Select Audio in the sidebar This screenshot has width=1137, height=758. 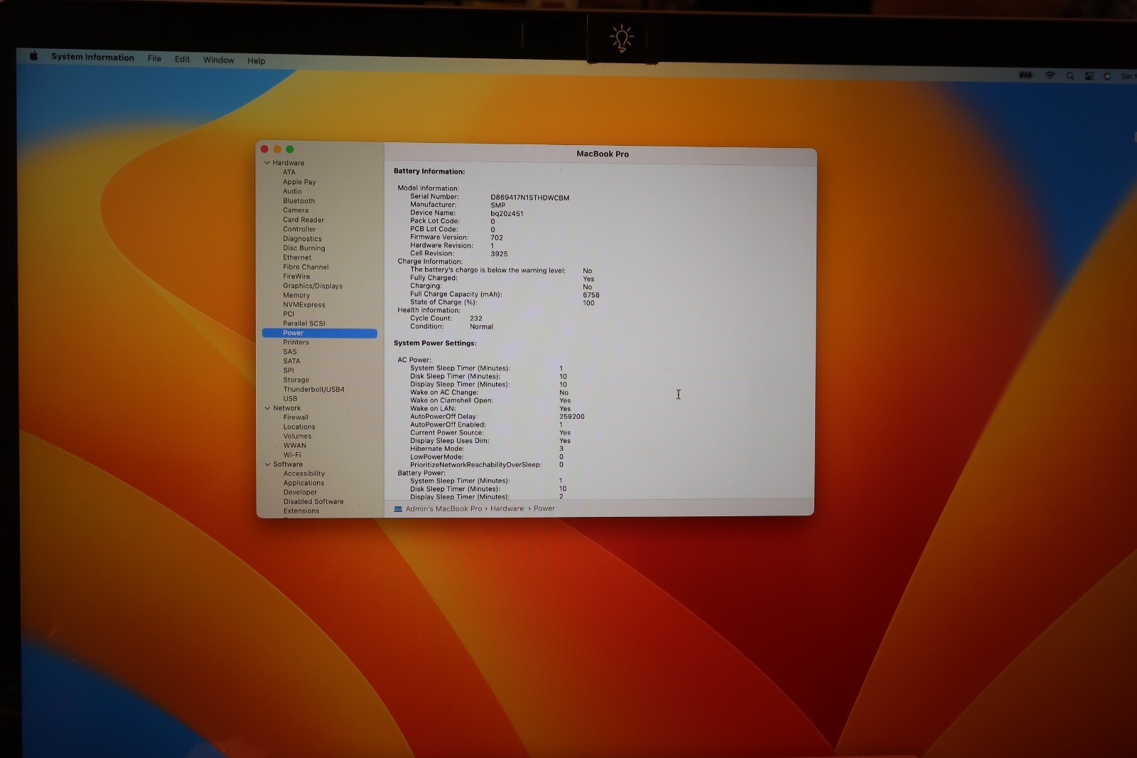tap(292, 191)
